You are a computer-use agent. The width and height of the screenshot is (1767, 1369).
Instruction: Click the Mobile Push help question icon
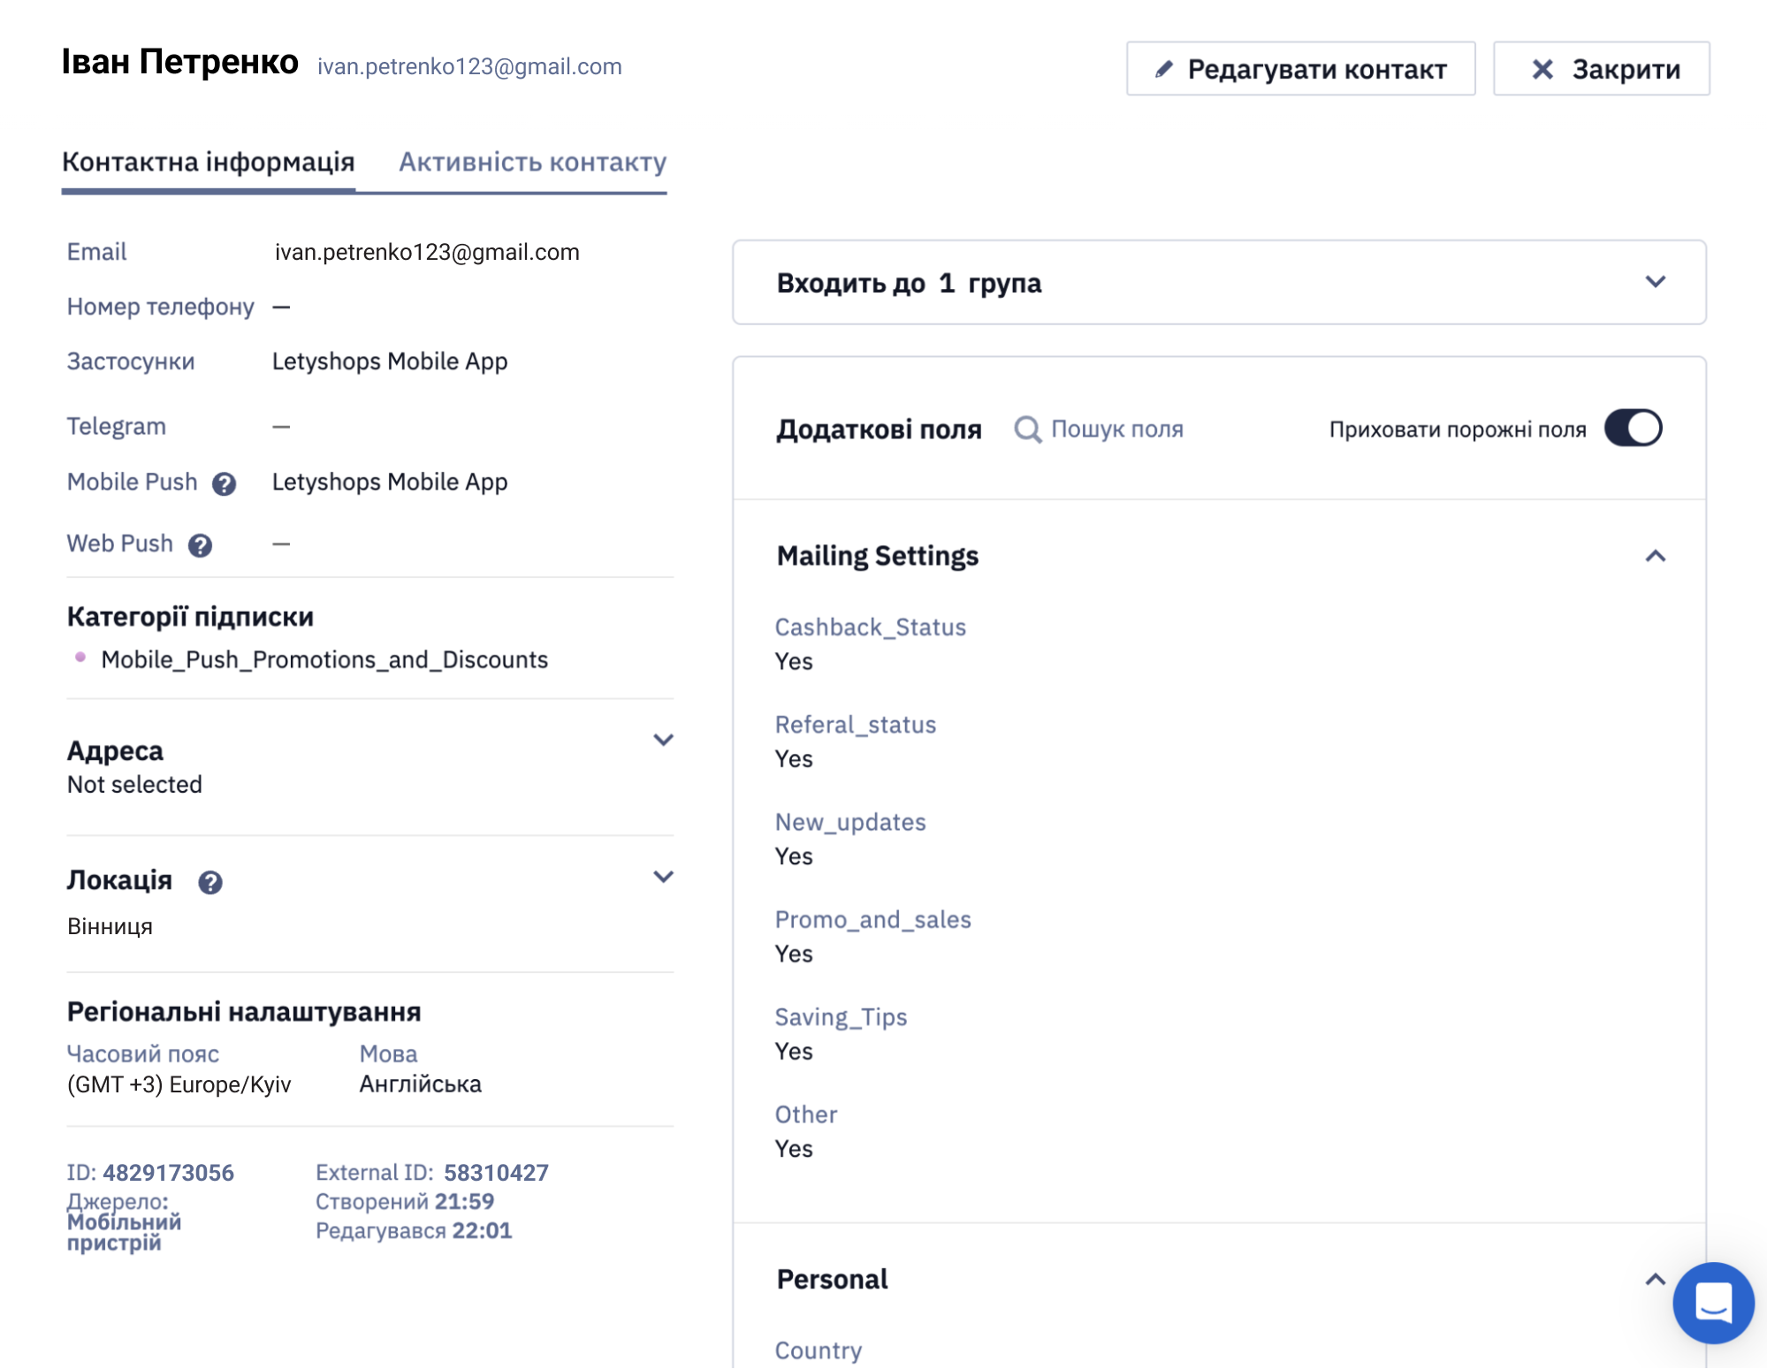coord(224,483)
